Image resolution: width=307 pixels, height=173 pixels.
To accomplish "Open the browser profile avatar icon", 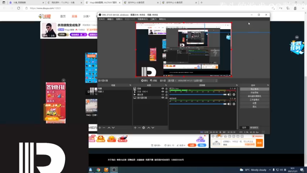I will tap(295, 8).
